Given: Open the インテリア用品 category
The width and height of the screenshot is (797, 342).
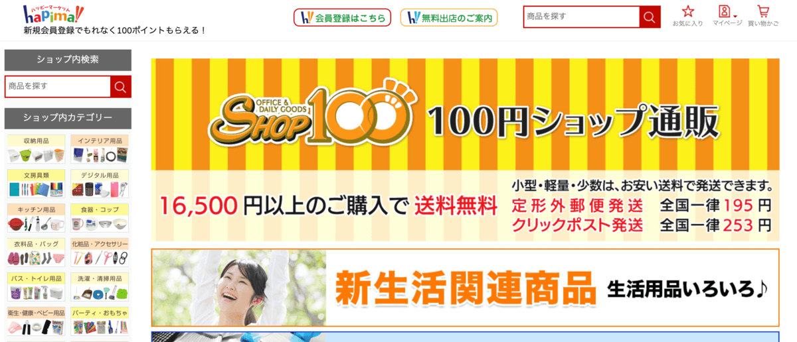Looking at the screenshot, I should [100, 149].
